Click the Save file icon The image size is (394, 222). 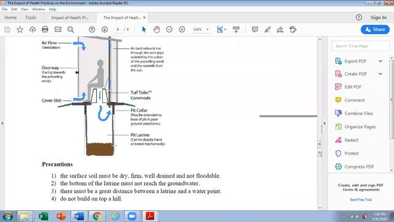point(7,30)
